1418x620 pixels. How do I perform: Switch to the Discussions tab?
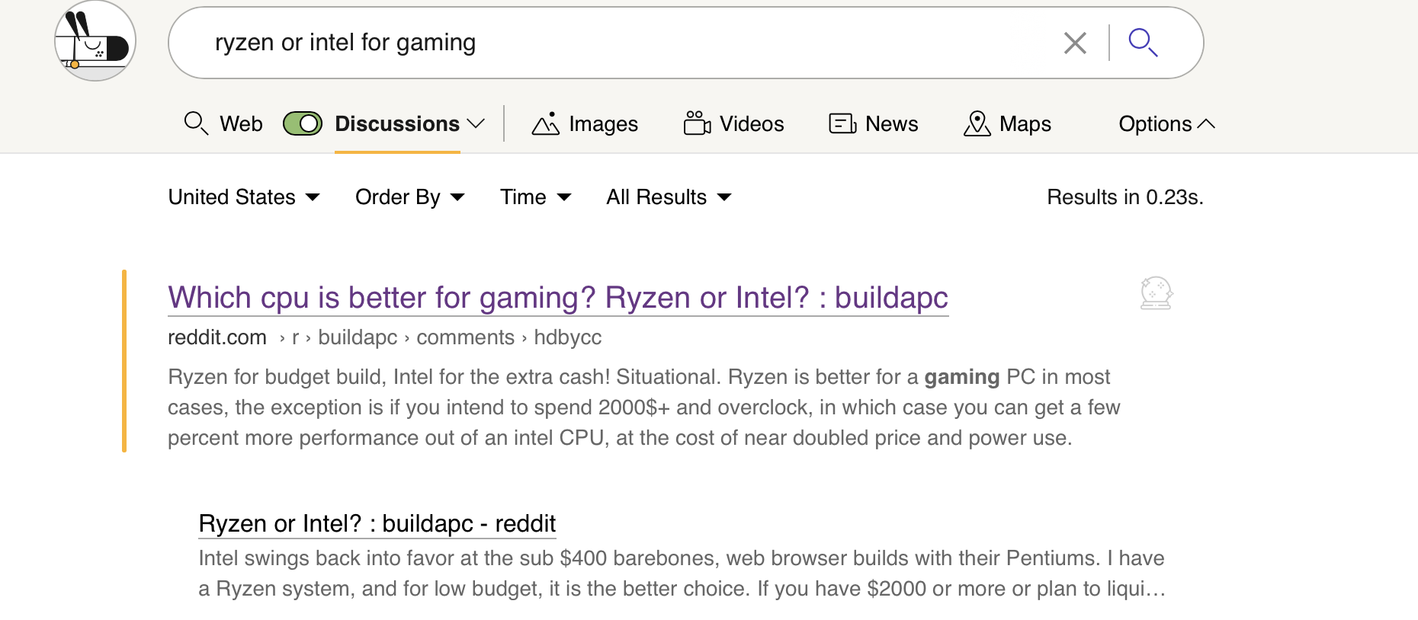[397, 123]
